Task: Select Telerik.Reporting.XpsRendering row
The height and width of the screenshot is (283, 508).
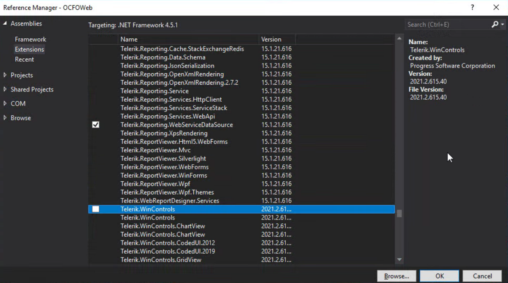Action: (241, 133)
